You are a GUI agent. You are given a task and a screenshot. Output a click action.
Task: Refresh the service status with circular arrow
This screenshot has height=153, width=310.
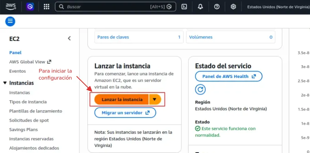[x=200, y=90]
